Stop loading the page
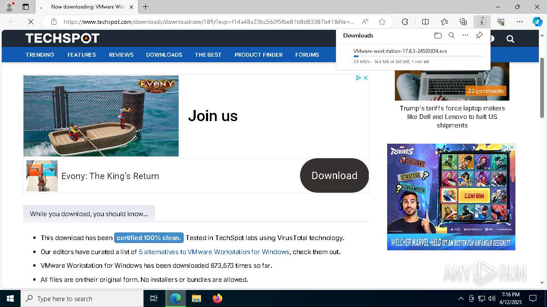The height and width of the screenshot is (307, 547). [x=31, y=22]
